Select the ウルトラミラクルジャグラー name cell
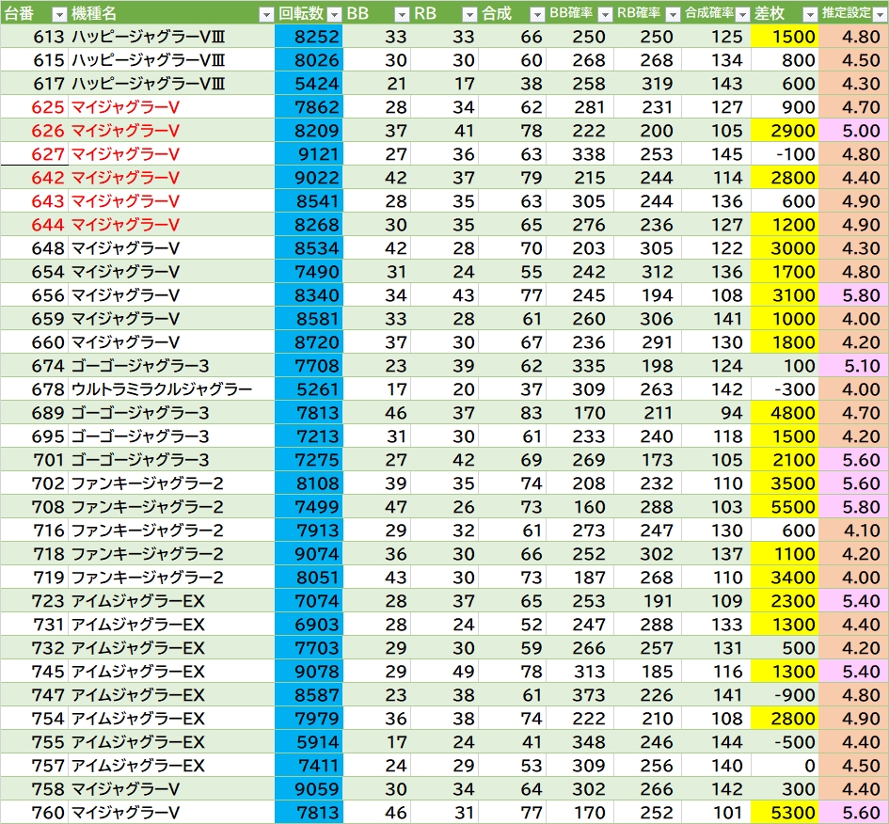The width and height of the screenshot is (889, 824). 171,389
